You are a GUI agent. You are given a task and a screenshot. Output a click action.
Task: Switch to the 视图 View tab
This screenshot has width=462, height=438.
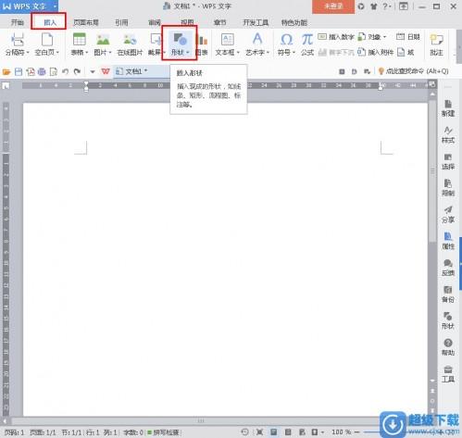tap(187, 22)
